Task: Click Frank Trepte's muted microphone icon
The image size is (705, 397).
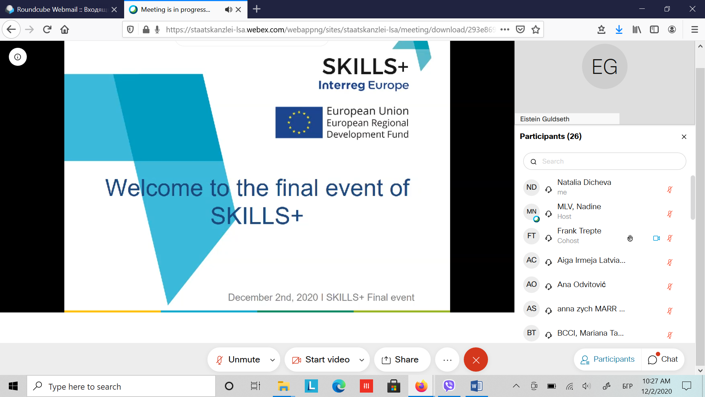Action: (x=670, y=238)
